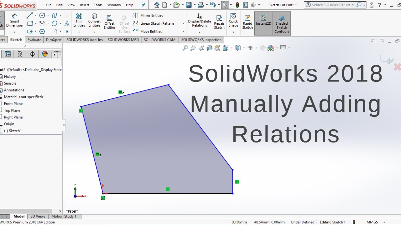This screenshot has width=401, height=225.
Task: Click Quick Snaps tool
Action: coord(233,20)
